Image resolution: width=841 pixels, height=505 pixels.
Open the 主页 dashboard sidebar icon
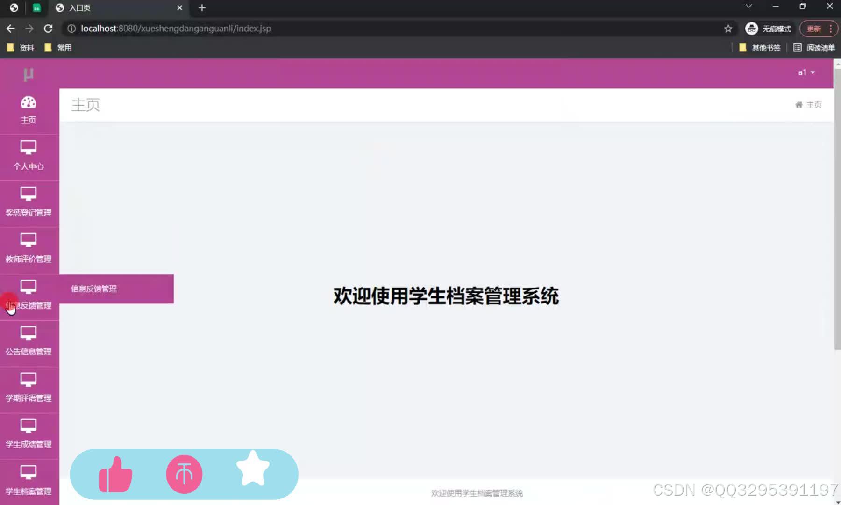[x=29, y=110]
